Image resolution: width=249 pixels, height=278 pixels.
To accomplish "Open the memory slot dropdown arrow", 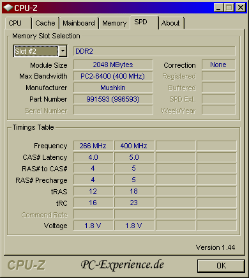I will (x=63, y=51).
